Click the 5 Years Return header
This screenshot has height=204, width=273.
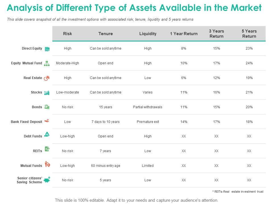249,34
